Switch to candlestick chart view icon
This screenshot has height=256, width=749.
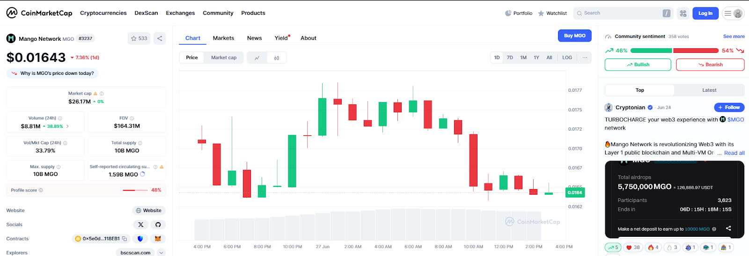pos(277,58)
